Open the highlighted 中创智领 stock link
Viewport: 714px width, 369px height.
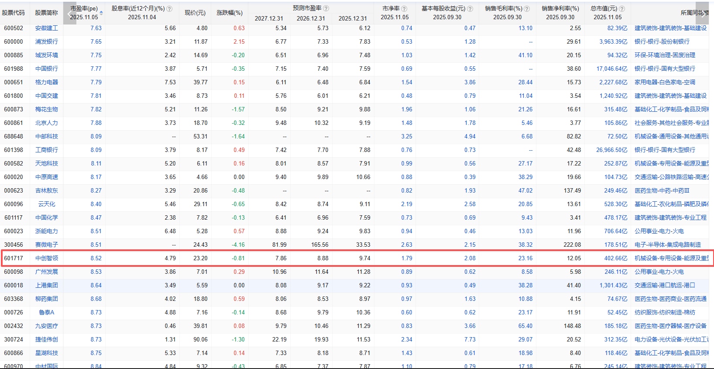point(47,258)
